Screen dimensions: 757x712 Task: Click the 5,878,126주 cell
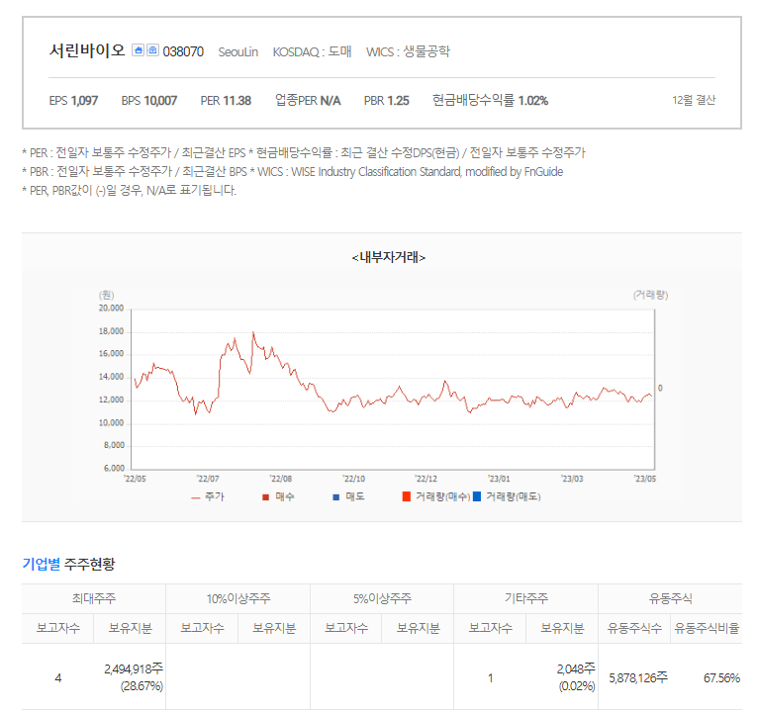pos(634,677)
